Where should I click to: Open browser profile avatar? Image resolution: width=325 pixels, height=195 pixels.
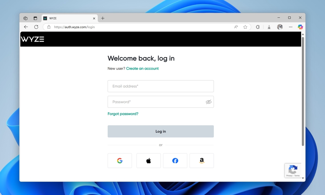pyautogui.click(x=280, y=27)
